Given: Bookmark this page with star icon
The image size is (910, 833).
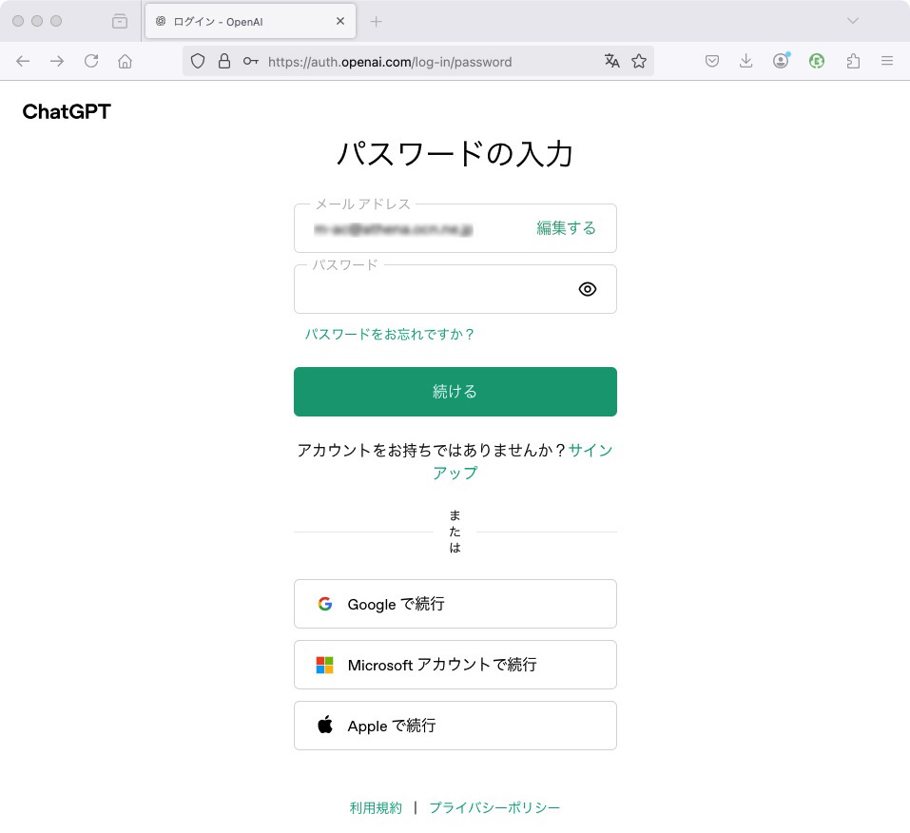Looking at the screenshot, I should [639, 61].
